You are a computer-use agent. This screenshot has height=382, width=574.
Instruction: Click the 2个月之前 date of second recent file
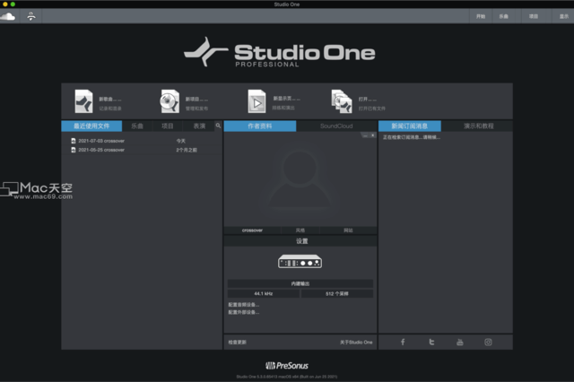coord(187,150)
